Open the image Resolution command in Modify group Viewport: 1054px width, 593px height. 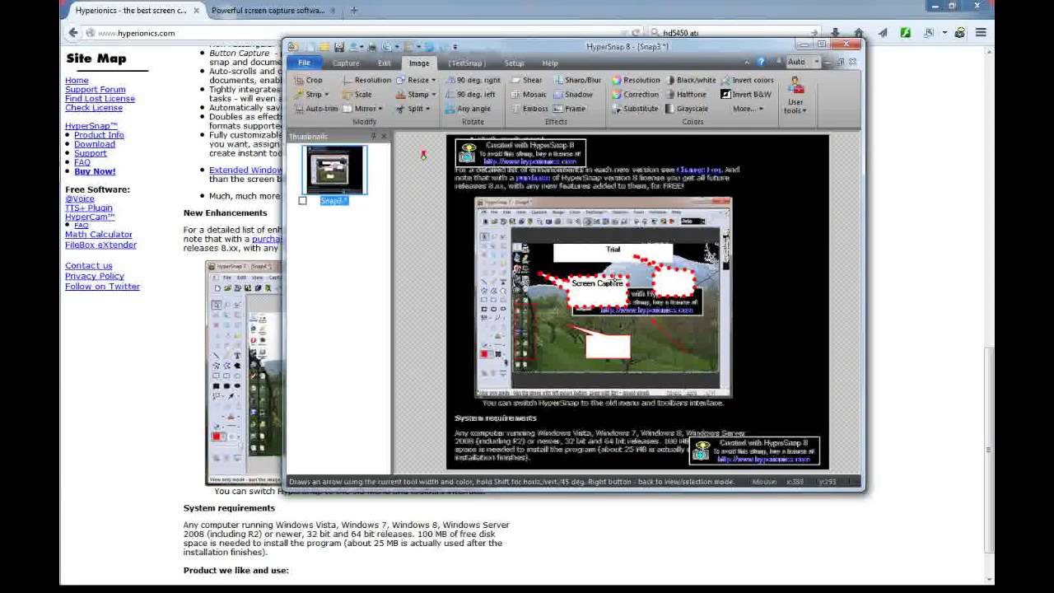[366, 81]
